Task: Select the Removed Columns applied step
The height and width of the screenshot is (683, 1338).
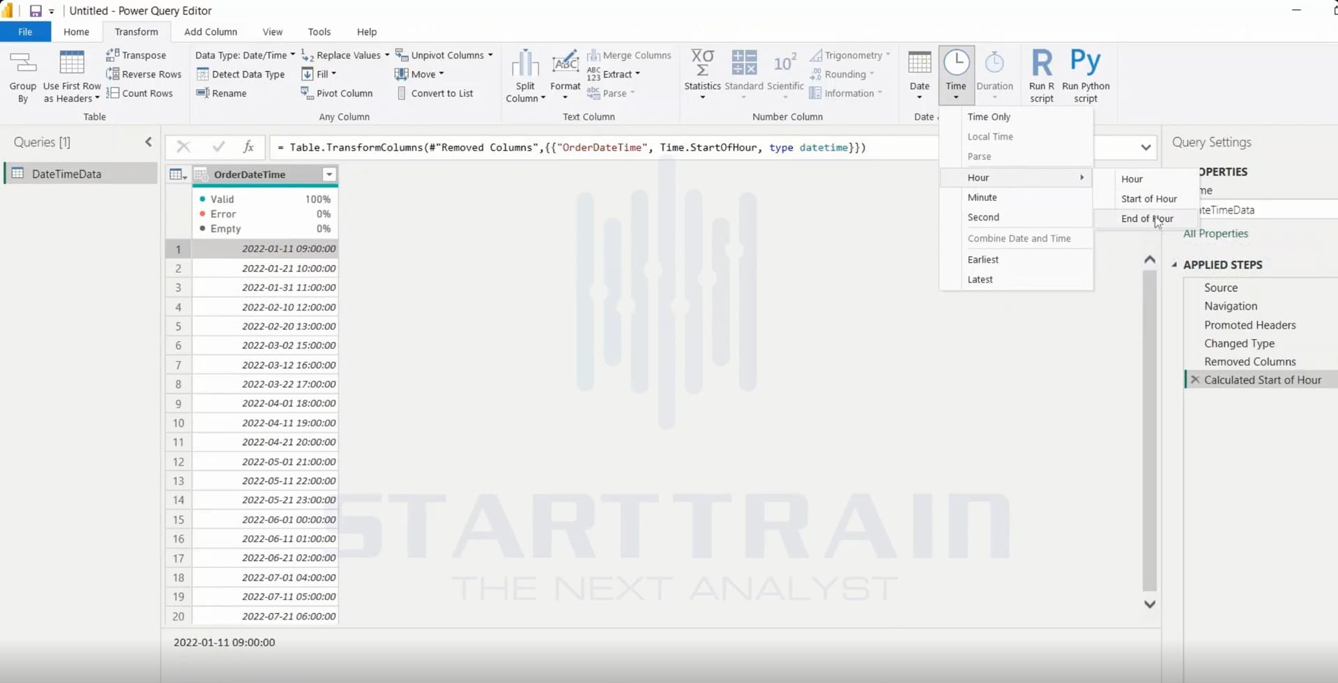Action: pyautogui.click(x=1249, y=361)
